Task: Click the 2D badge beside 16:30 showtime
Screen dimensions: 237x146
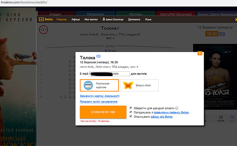Action: click(x=222, y=34)
